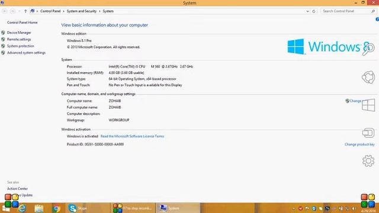The width and height of the screenshot is (379, 213).
Task: Click the Control Panel breadcrumb
Action: [50, 11]
